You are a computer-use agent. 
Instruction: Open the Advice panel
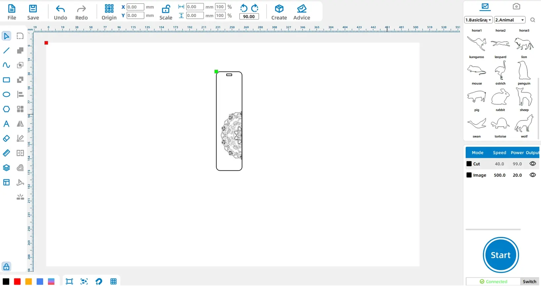tap(302, 12)
